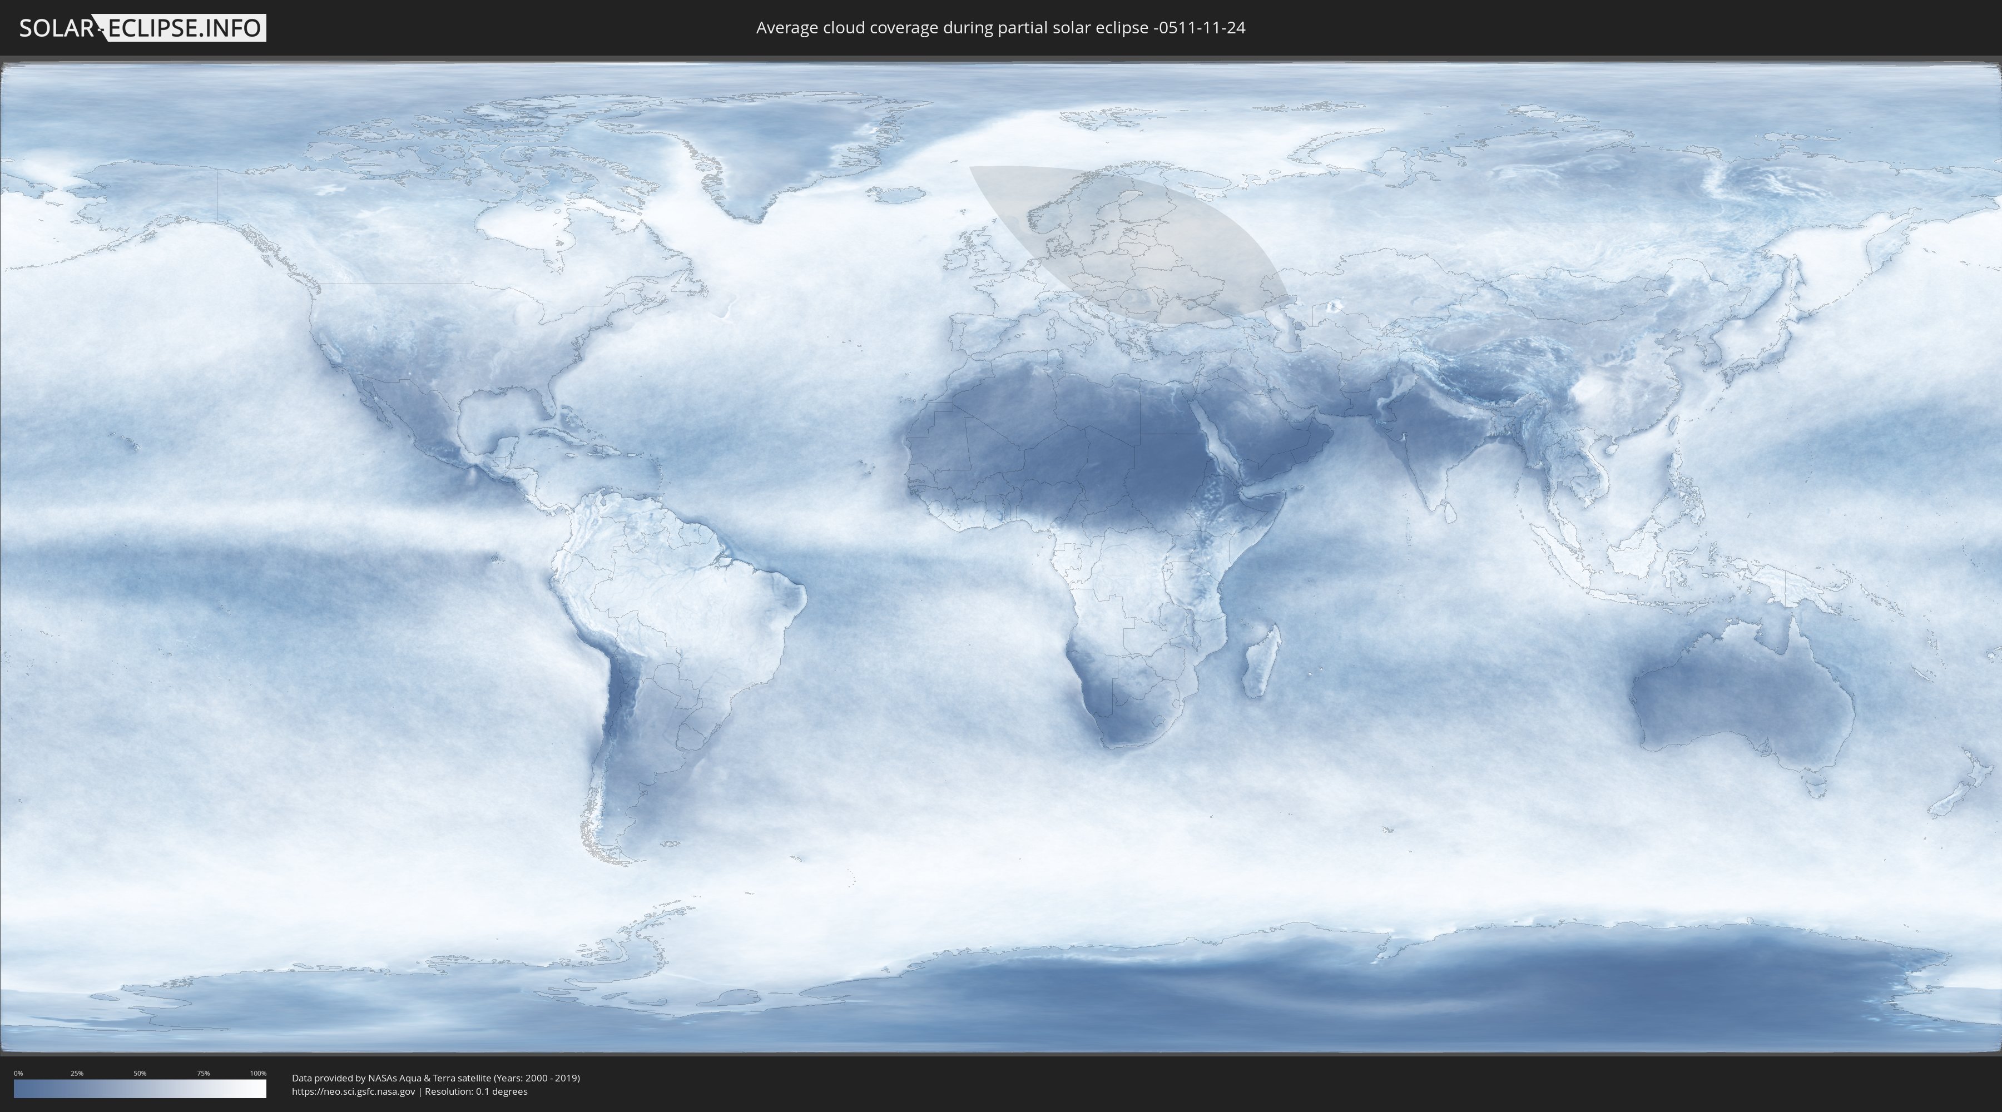Click the 25% label on the legend
Image resolution: width=2002 pixels, height=1112 pixels.
77,1073
